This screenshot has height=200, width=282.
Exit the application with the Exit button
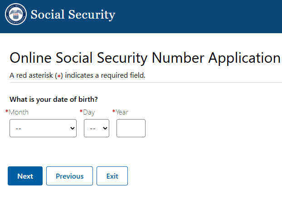tap(112, 176)
